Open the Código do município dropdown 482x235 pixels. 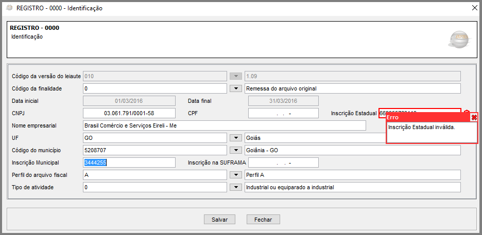click(x=235, y=150)
